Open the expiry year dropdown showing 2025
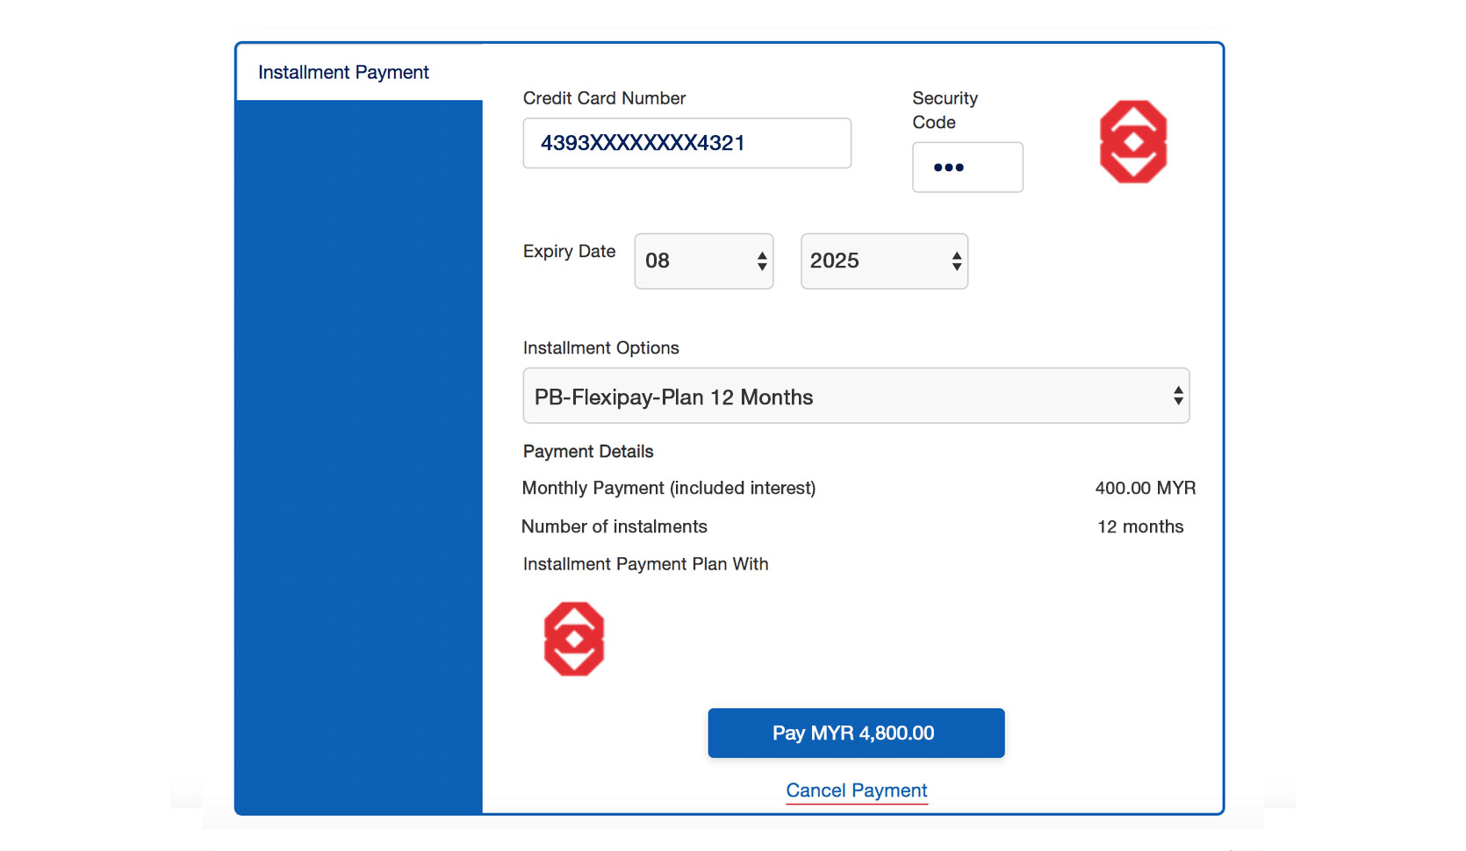The width and height of the screenshot is (1466, 851). point(884,261)
